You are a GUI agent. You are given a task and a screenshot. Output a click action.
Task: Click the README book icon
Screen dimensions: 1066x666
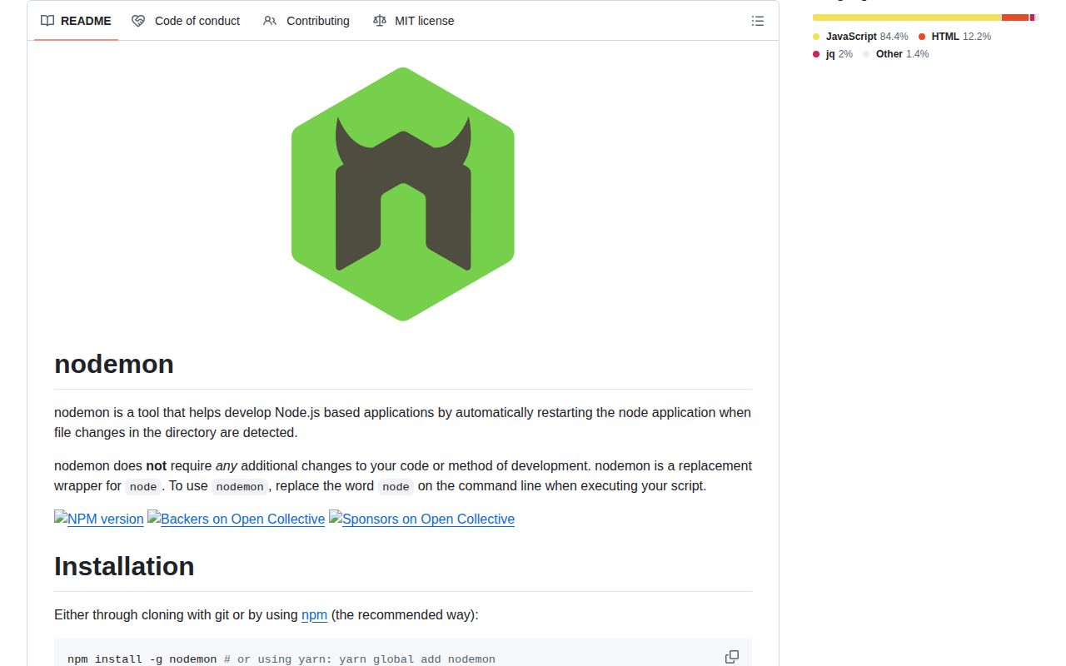(47, 21)
